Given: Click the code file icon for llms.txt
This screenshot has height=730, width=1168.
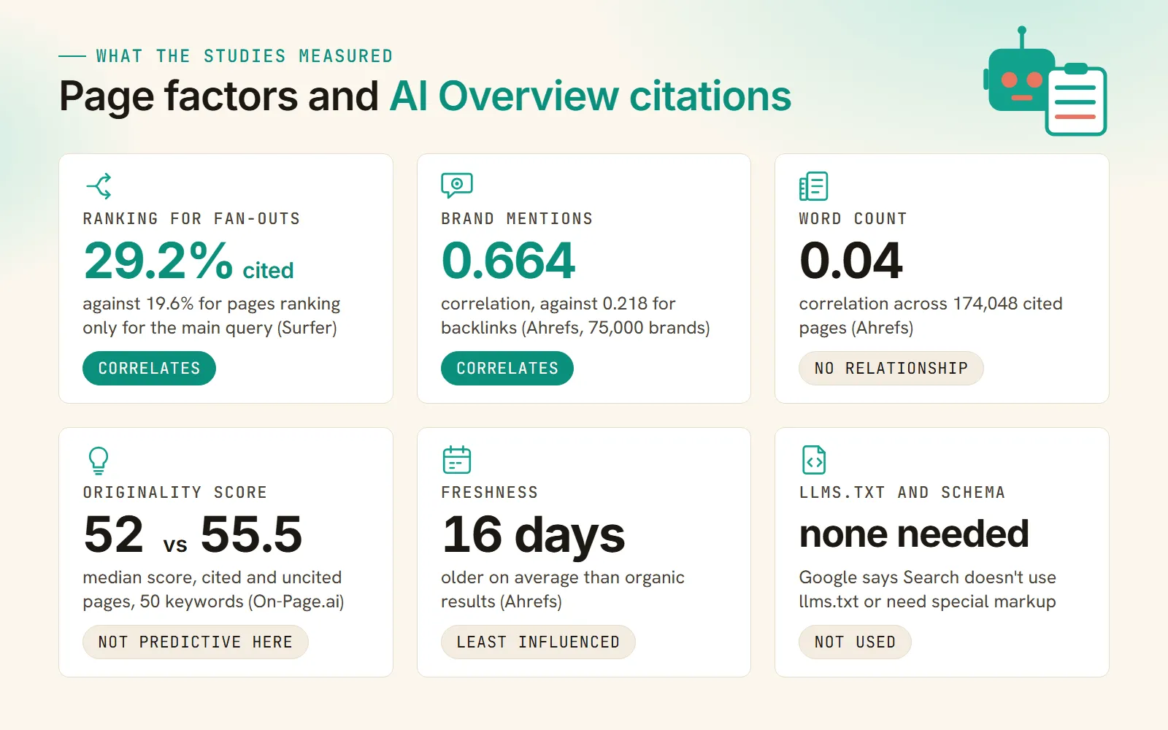Looking at the screenshot, I should (814, 460).
